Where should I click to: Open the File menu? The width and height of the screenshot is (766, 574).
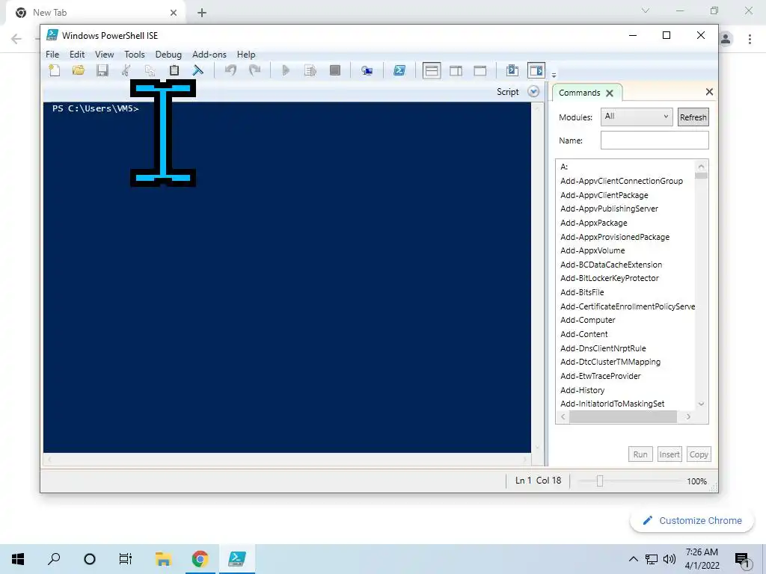tap(52, 54)
